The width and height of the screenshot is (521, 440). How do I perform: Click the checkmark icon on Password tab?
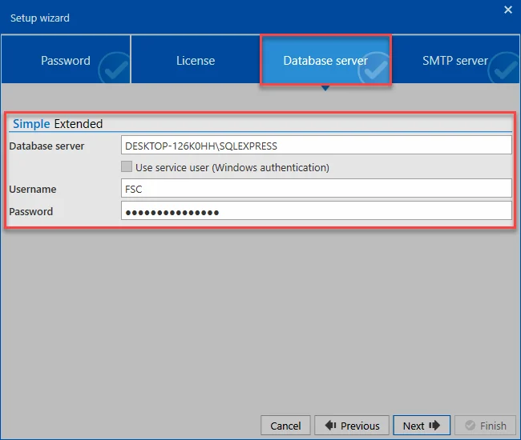click(115, 68)
